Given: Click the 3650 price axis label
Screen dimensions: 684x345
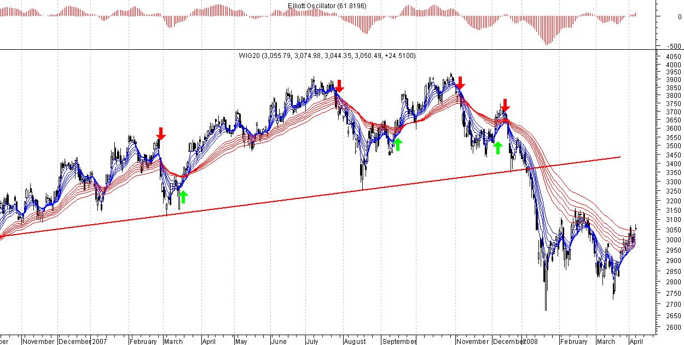Looking at the screenshot, I should pyautogui.click(x=674, y=121).
